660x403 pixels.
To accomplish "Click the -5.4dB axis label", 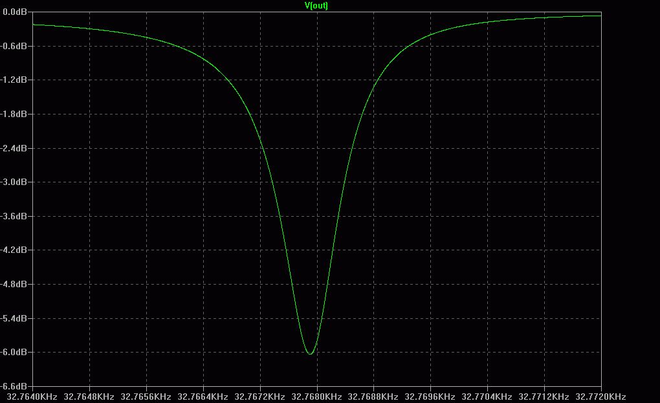I will (14, 318).
